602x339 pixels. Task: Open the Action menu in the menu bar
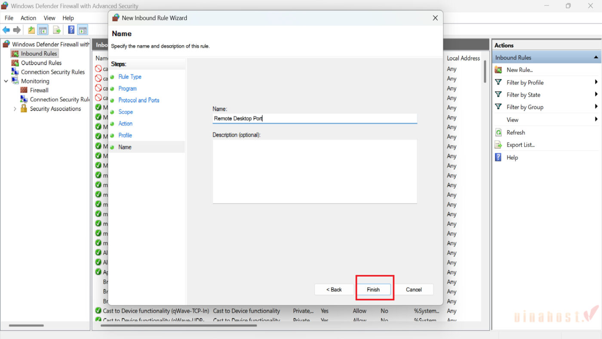pyautogui.click(x=28, y=18)
